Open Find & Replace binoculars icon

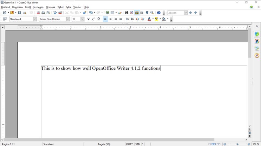coord(126,13)
